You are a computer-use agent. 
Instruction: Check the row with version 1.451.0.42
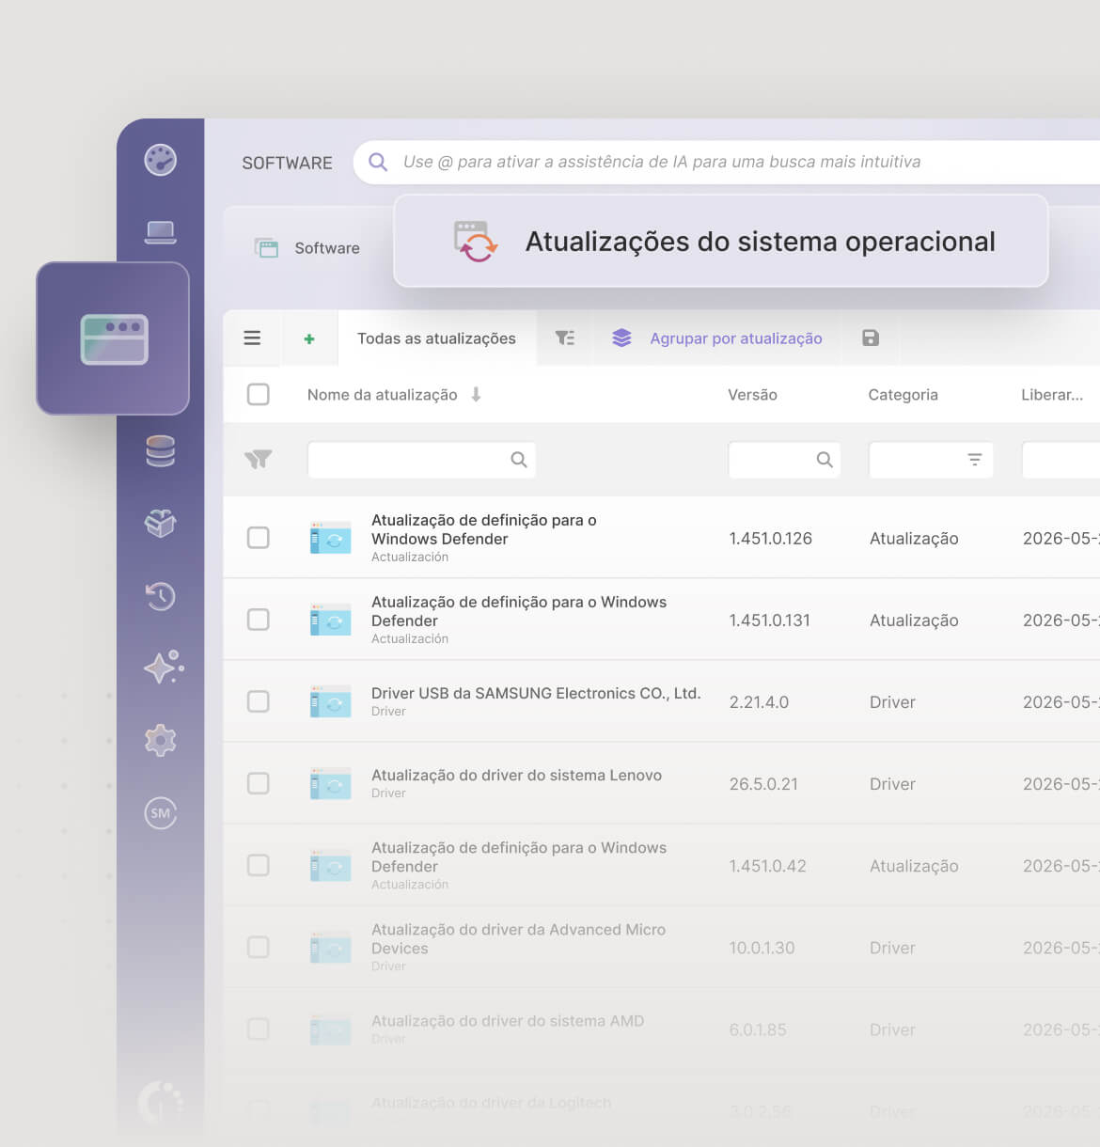point(258,865)
